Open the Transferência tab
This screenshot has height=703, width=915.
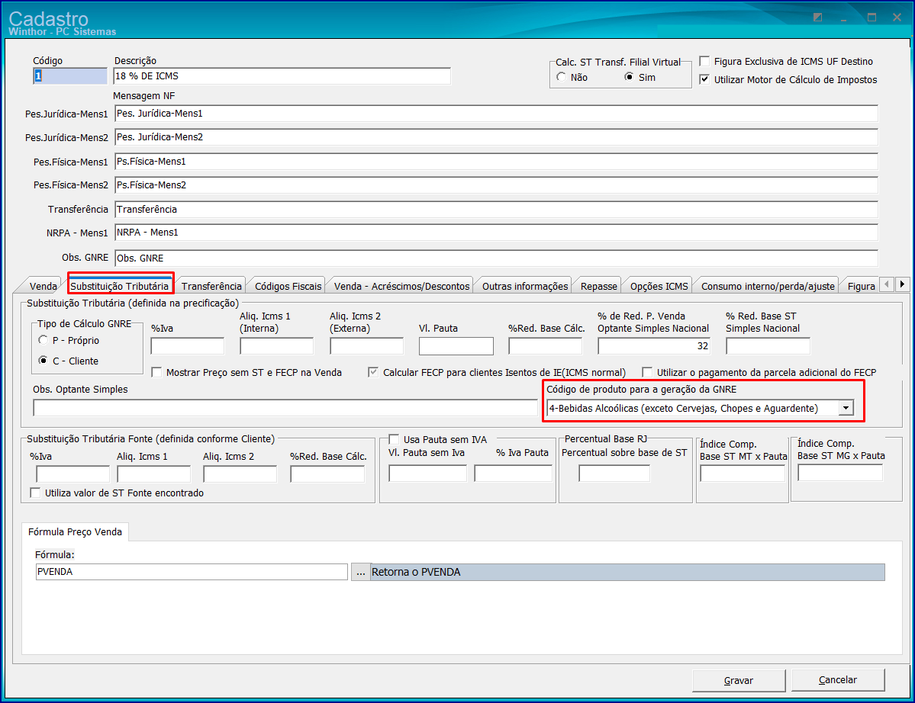(211, 286)
